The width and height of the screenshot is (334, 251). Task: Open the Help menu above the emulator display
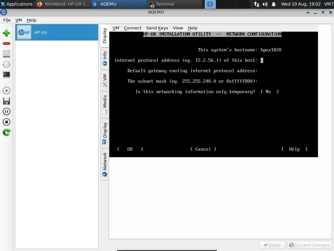(192, 28)
